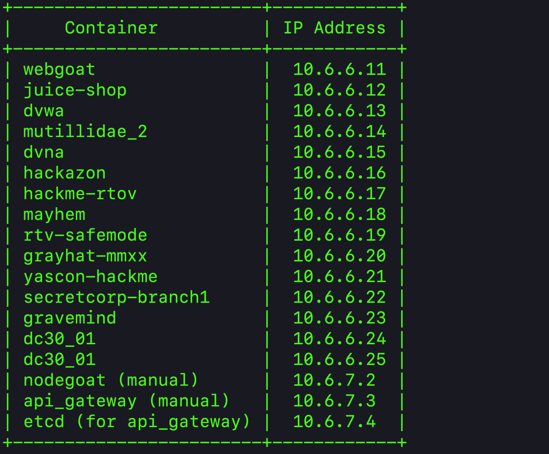Click the IP address 10.6.6.11
549x454 pixels.
click(x=340, y=70)
